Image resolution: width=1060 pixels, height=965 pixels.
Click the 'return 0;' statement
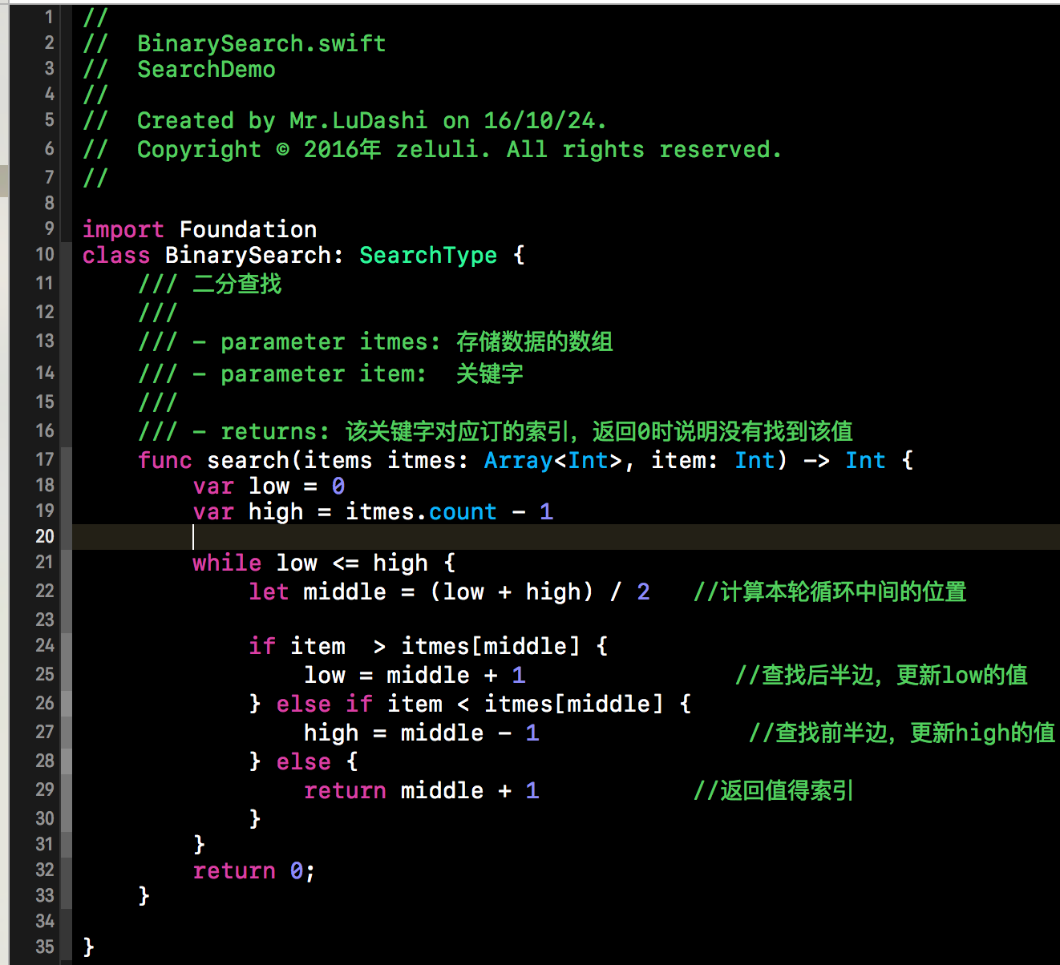pyautogui.click(x=254, y=870)
